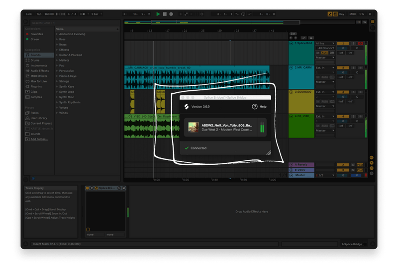Open Master 1/2 output dropdown
Screen dimensions: 398x267
325,175
